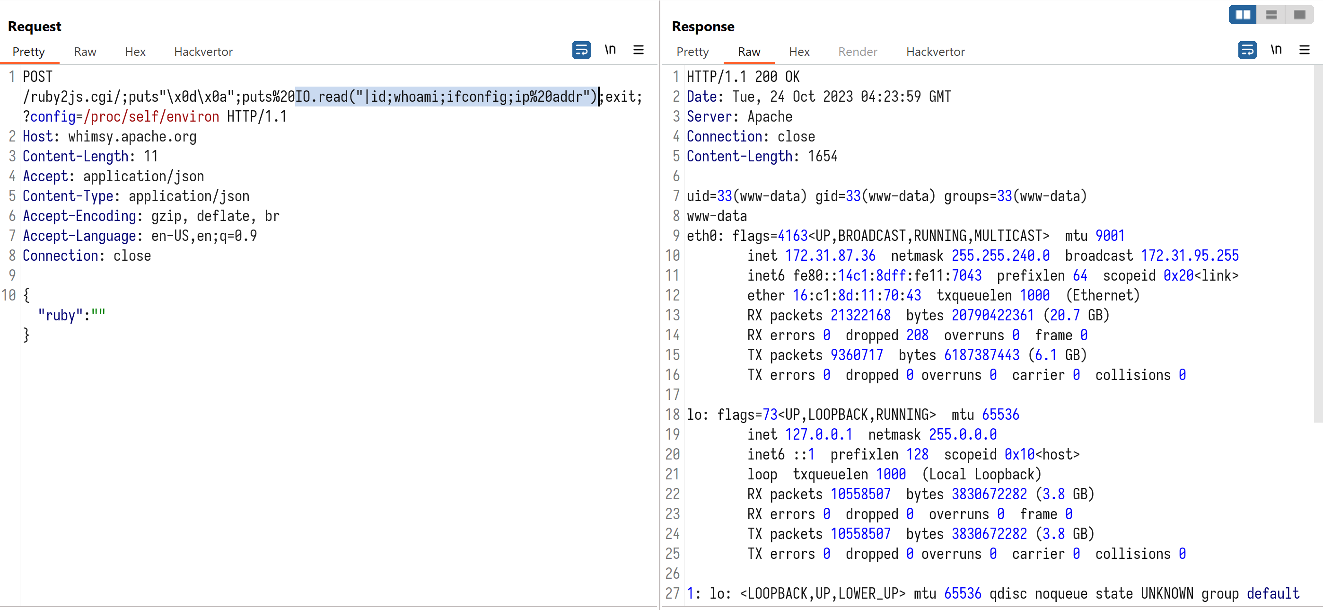Viewport: 1323px width, 610px height.
Task: Toggle word wrap icon in Request panel
Action: [x=581, y=50]
